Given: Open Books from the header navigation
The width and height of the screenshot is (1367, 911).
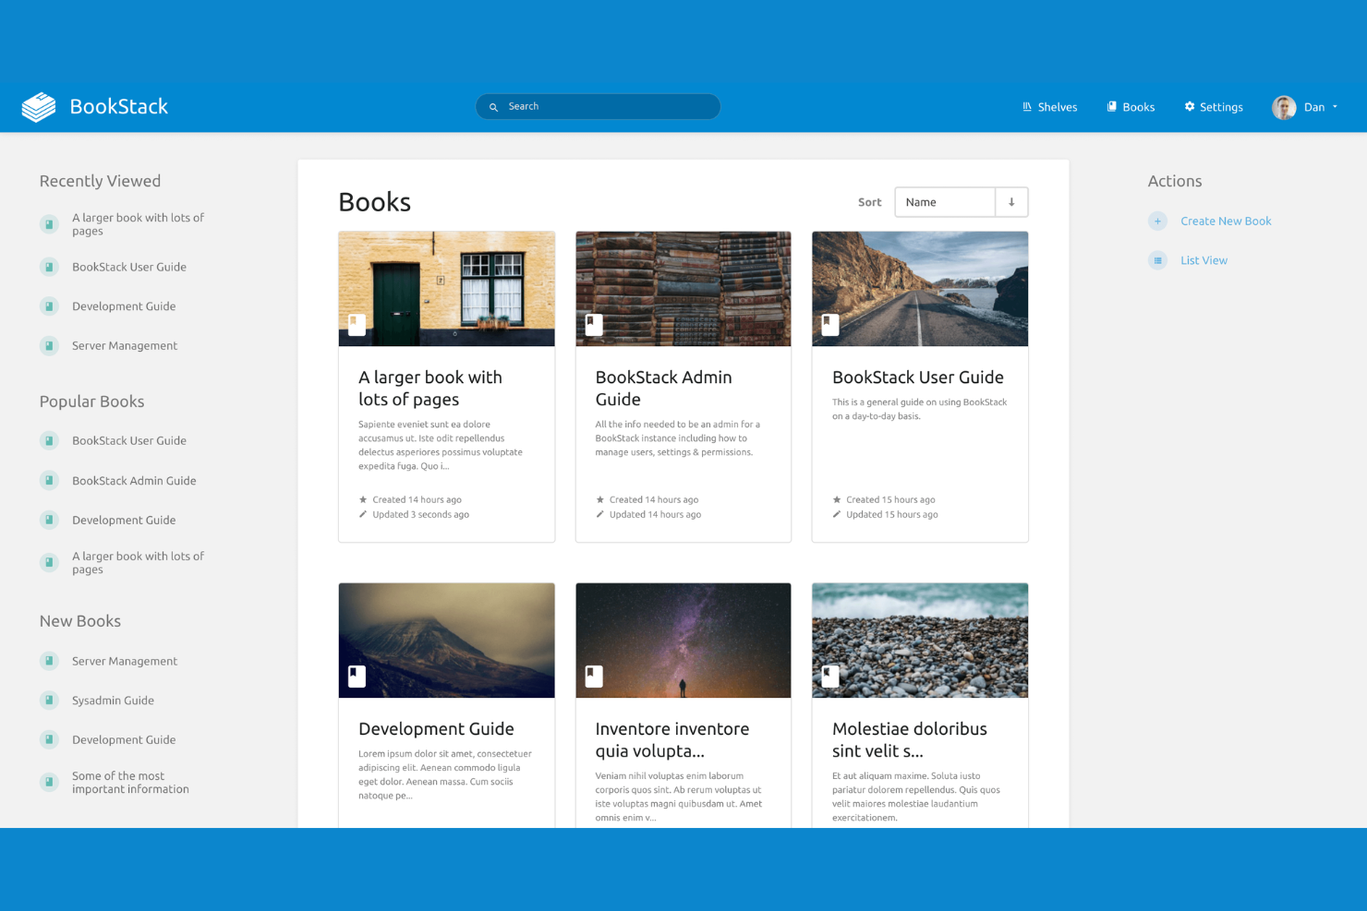Looking at the screenshot, I should click(1131, 107).
